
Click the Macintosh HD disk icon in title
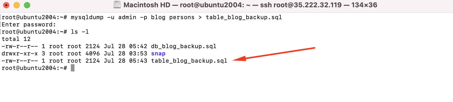(x=117, y=5)
